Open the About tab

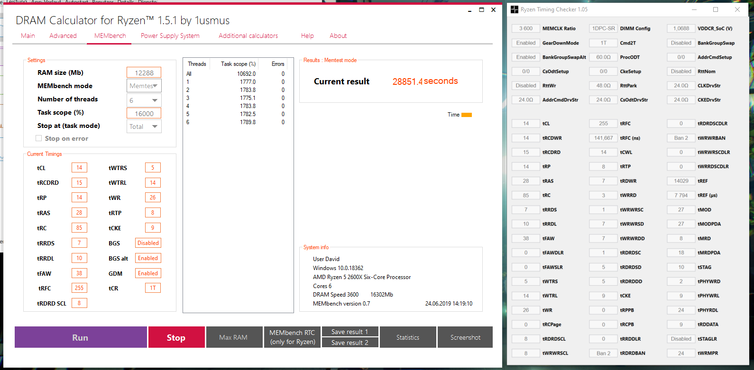click(338, 36)
